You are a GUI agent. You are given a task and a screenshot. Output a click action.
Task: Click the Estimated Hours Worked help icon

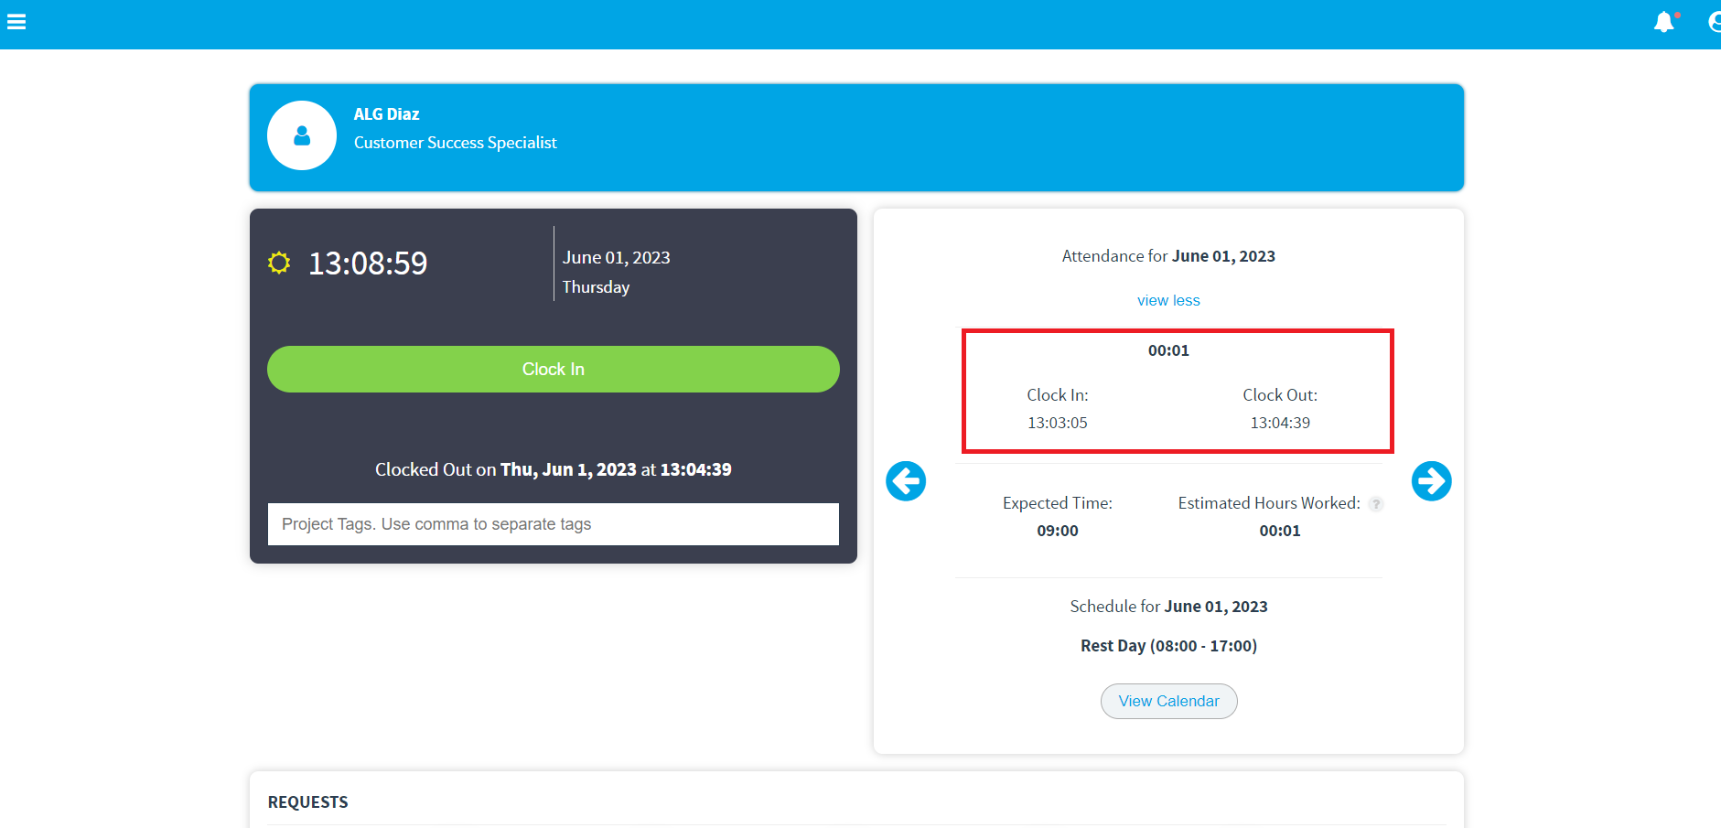(x=1375, y=504)
